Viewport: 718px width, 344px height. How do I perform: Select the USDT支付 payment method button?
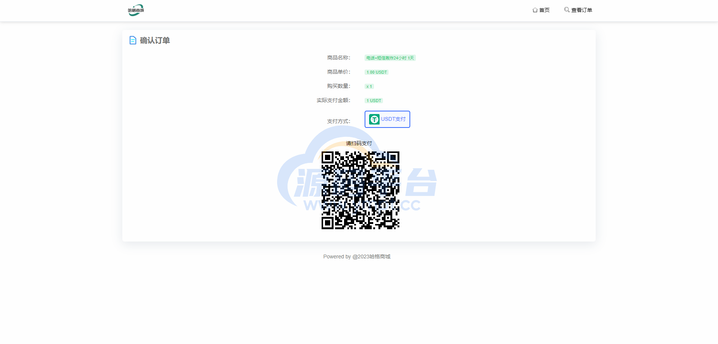click(x=387, y=119)
